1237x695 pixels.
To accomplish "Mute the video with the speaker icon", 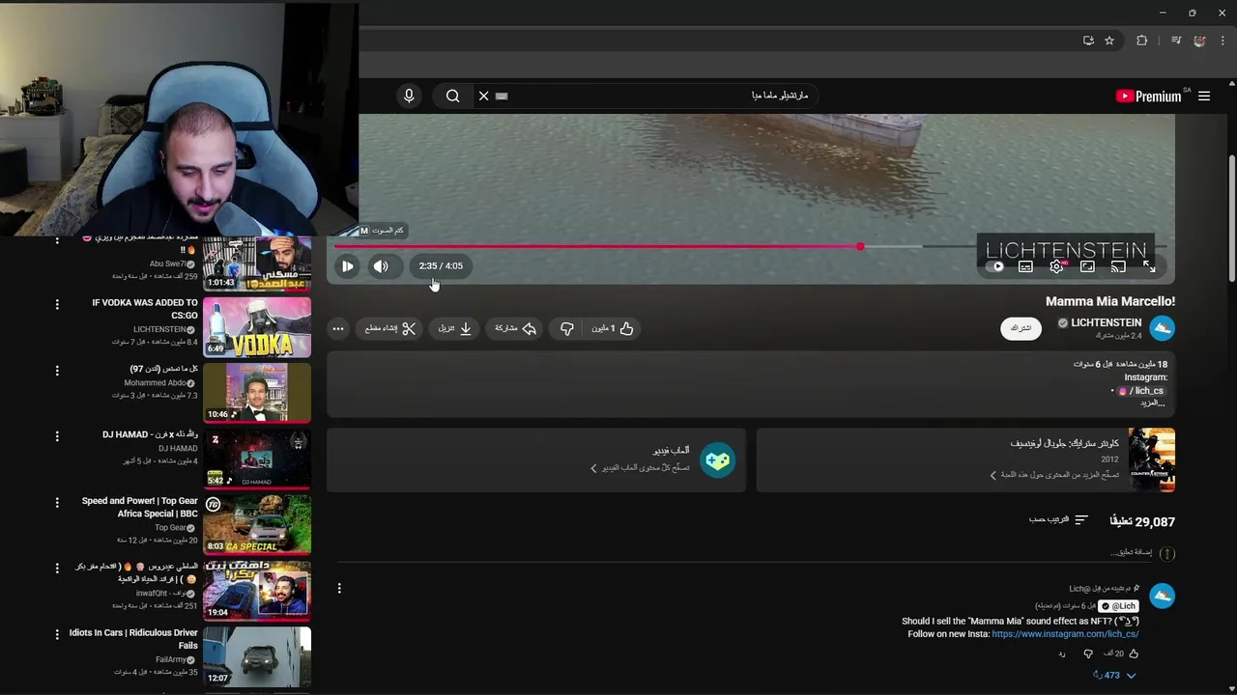I will tap(381, 266).
